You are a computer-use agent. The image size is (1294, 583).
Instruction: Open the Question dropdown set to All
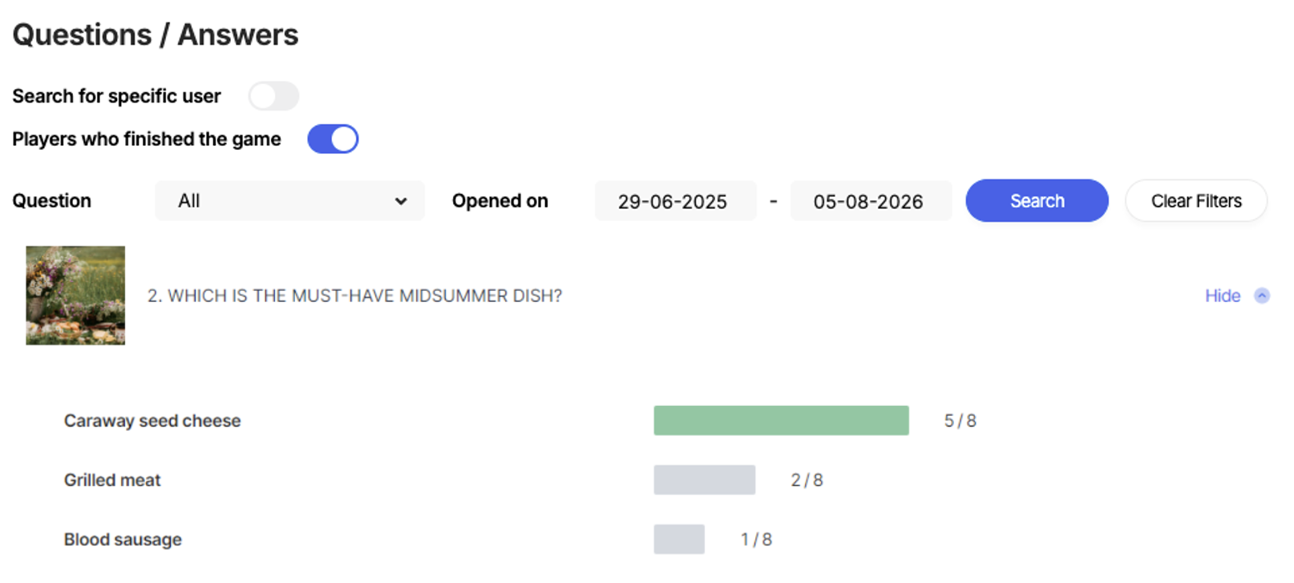[x=289, y=200]
